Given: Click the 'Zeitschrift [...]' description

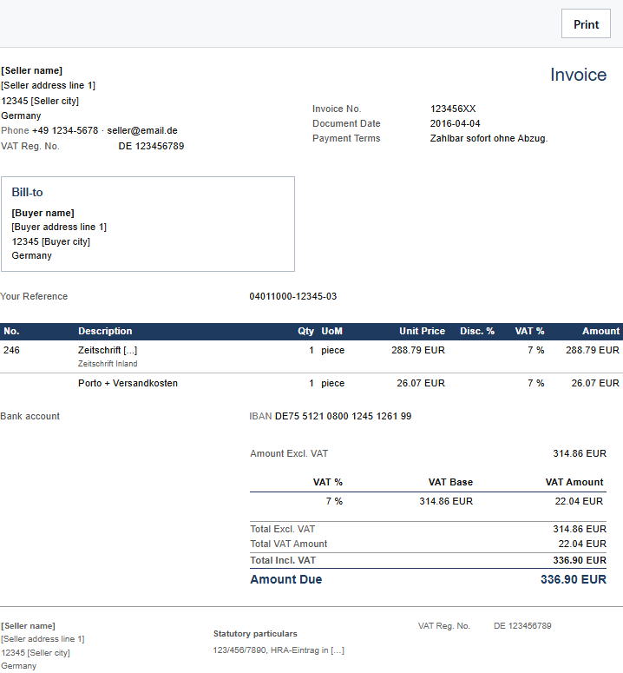Looking at the screenshot, I should point(108,350).
